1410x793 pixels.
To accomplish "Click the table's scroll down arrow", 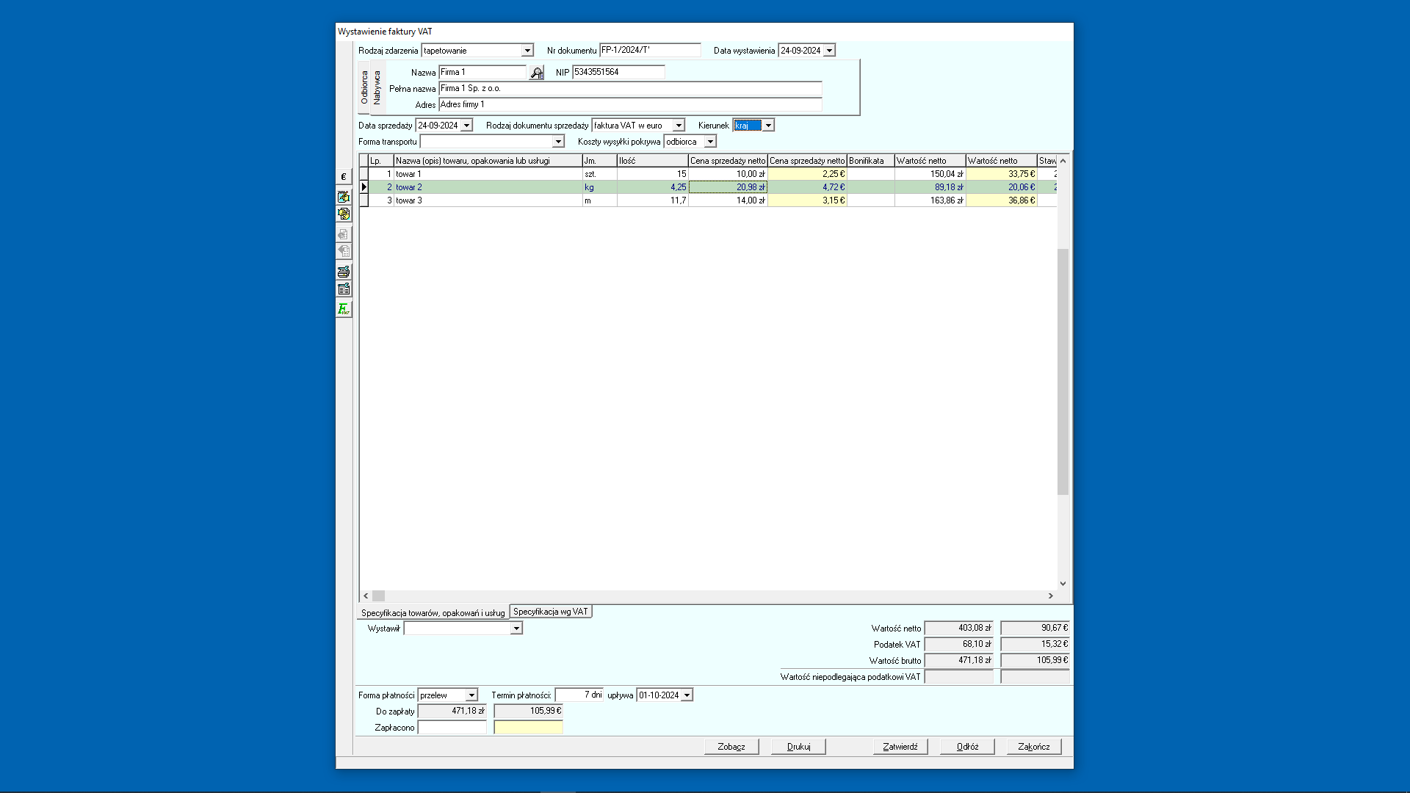I will 1063,584.
